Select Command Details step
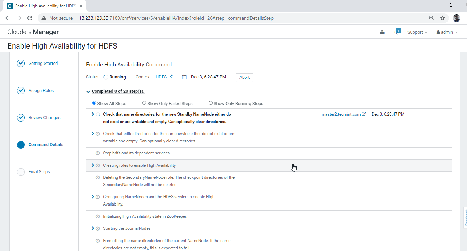 tap(46, 145)
